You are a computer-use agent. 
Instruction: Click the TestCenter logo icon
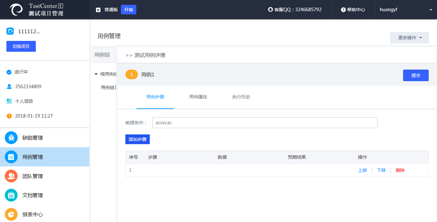pyautogui.click(x=16, y=10)
